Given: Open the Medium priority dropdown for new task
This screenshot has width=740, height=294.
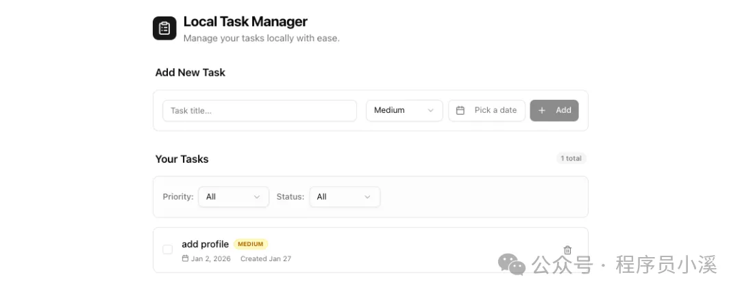Looking at the screenshot, I should click(404, 111).
